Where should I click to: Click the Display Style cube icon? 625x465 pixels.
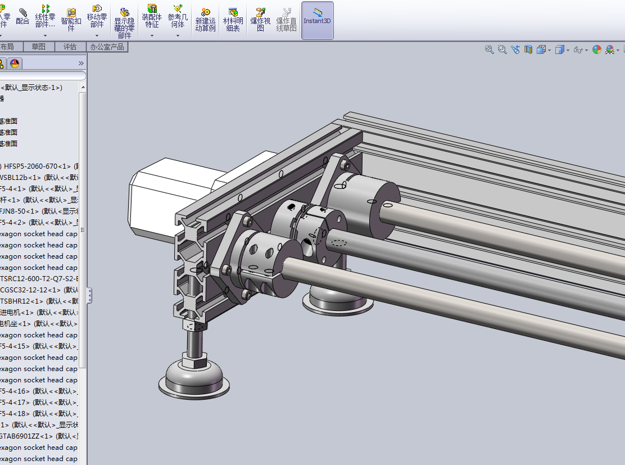(560, 49)
